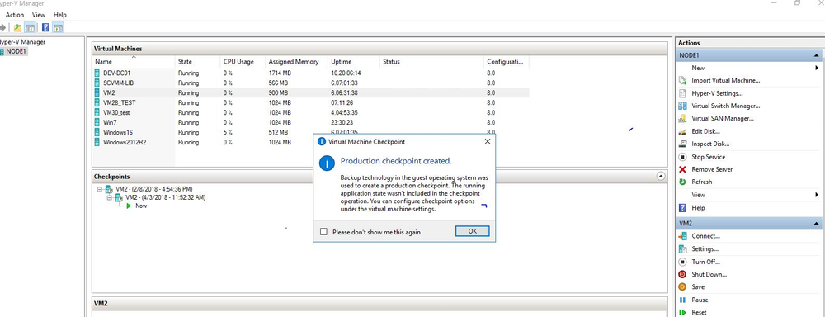Click the DEV-DC01 virtual machine icon
Screen dimensions: 825x317
(x=97, y=73)
